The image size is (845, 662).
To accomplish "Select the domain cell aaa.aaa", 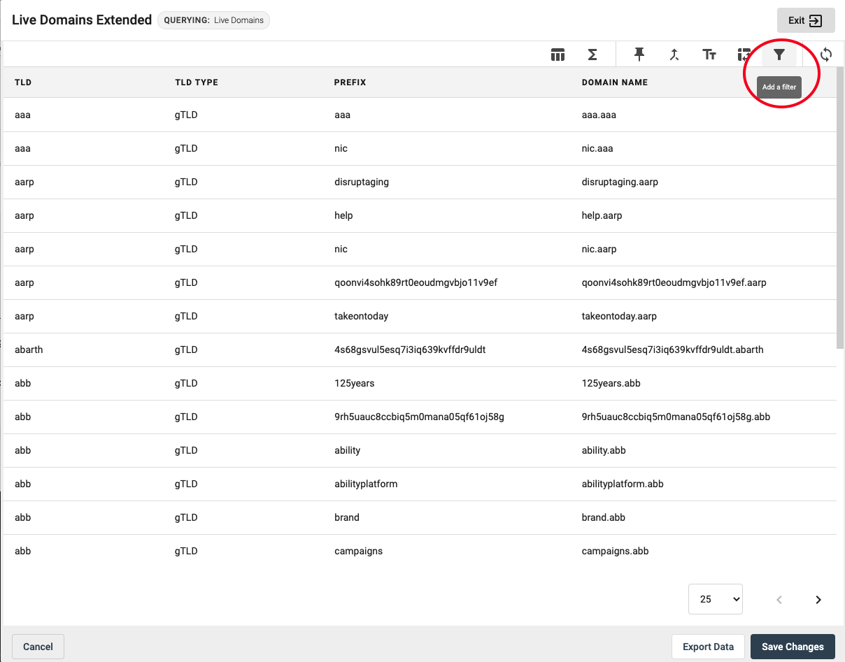I will (599, 115).
